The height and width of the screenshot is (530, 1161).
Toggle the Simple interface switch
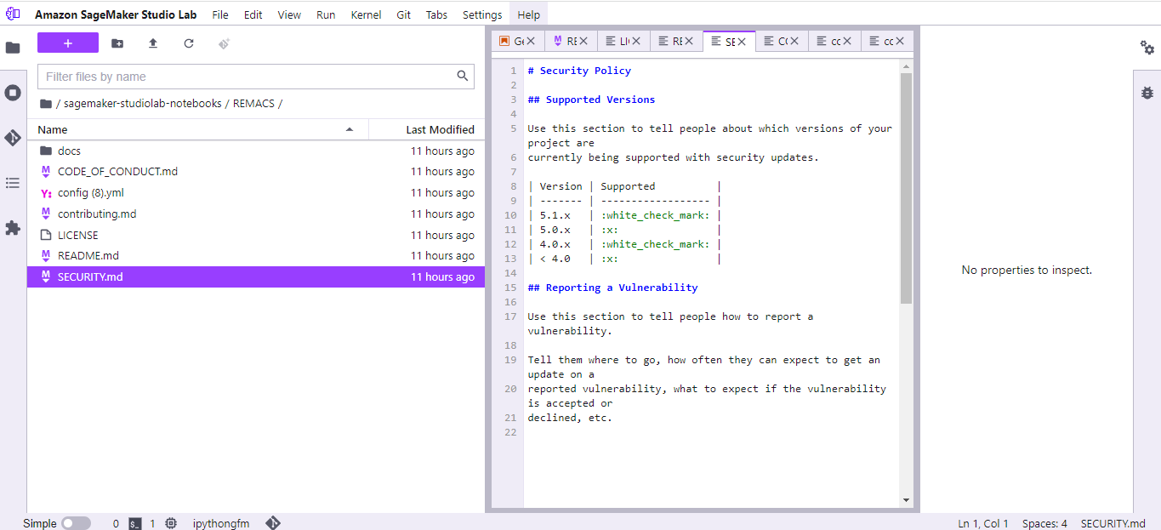pyautogui.click(x=76, y=523)
